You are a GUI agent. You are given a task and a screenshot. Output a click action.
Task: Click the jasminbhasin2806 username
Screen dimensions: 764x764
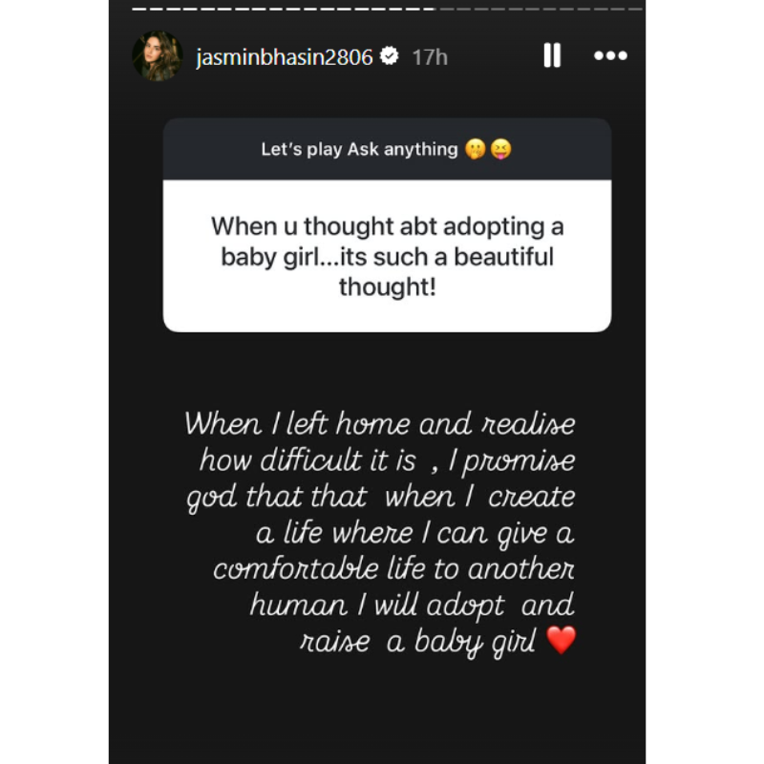(x=284, y=57)
